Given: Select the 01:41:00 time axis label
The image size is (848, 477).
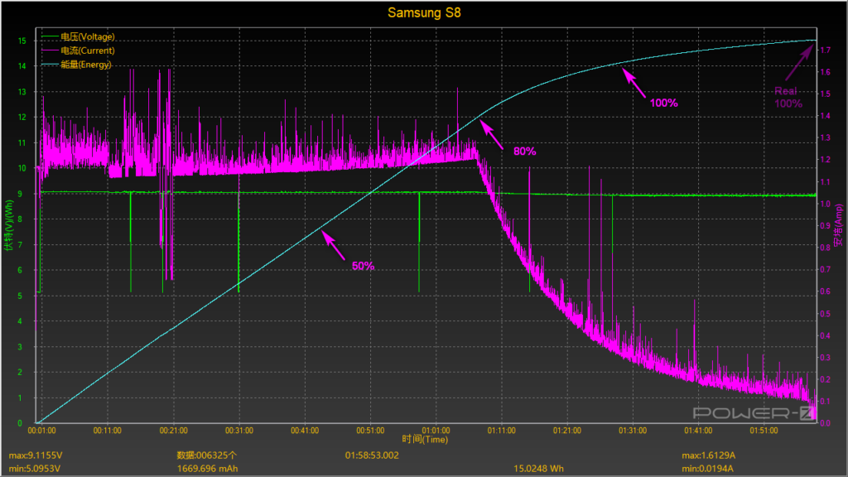Looking at the screenshot, I should [x=698, y=431].
